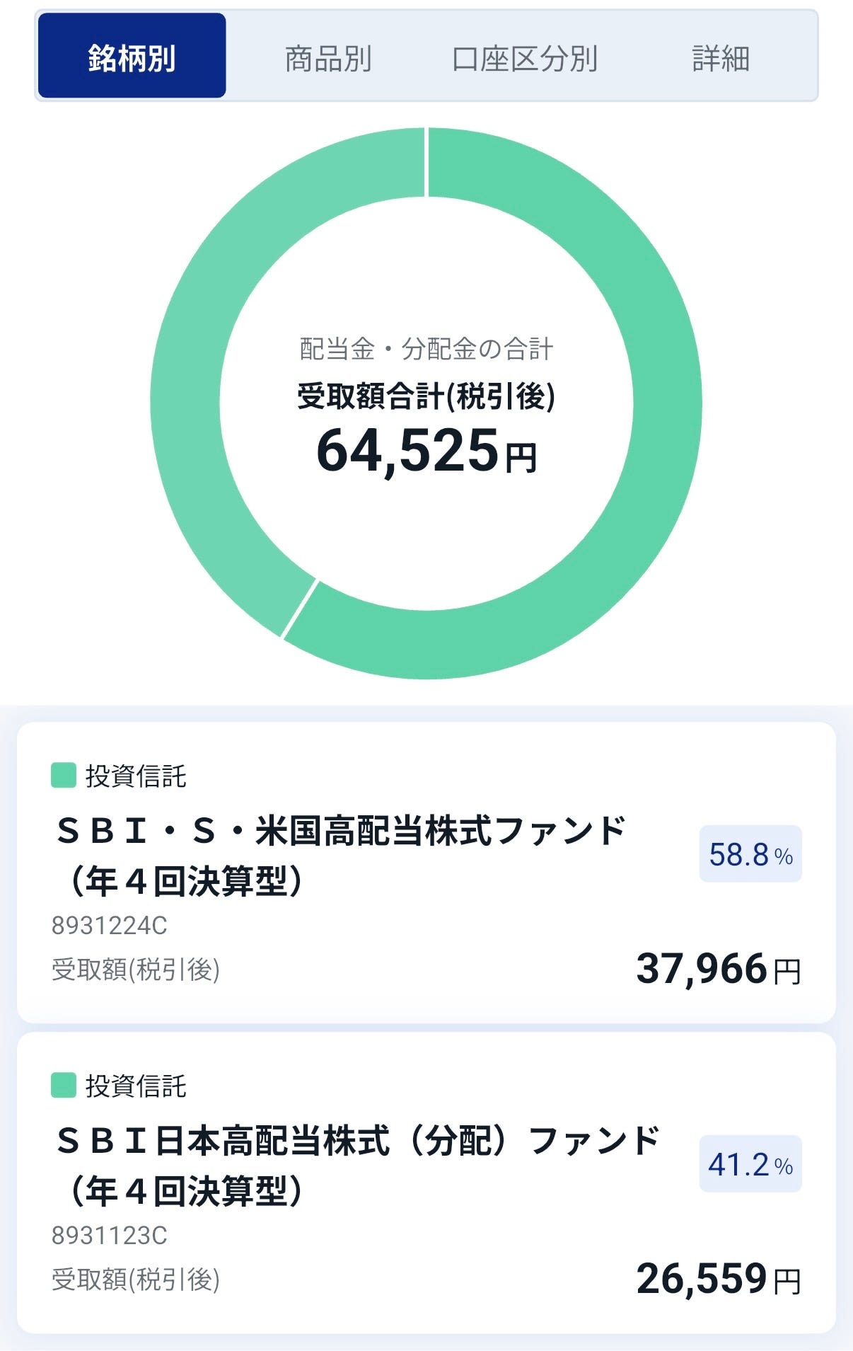Open ＳＢＩ日本高配当株式（分配）ファンド fund name
This screenshot has width=853, height=1351.
357,1166
